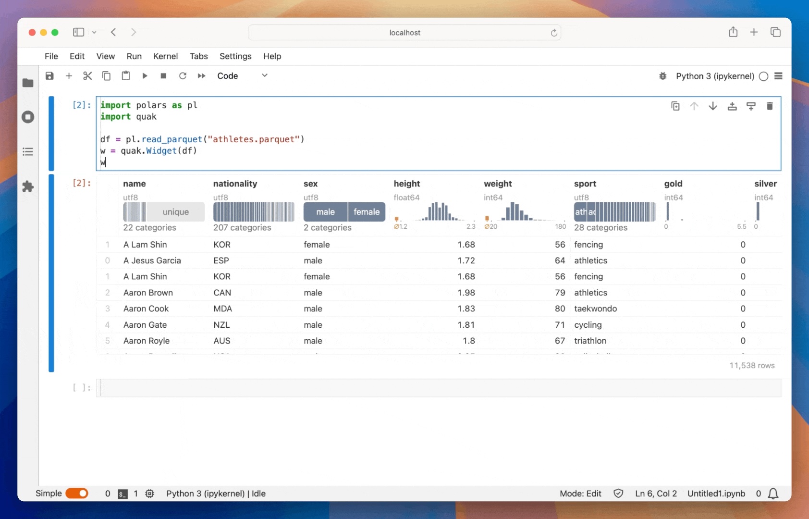Sort by the nationality column header
Viewport: 809px width, 519px height.
click(x=235, y=184)
